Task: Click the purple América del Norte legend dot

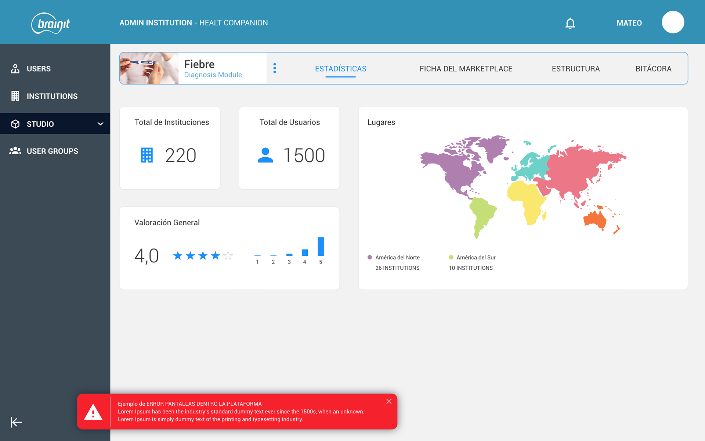Action: click(x=370, y=257)
